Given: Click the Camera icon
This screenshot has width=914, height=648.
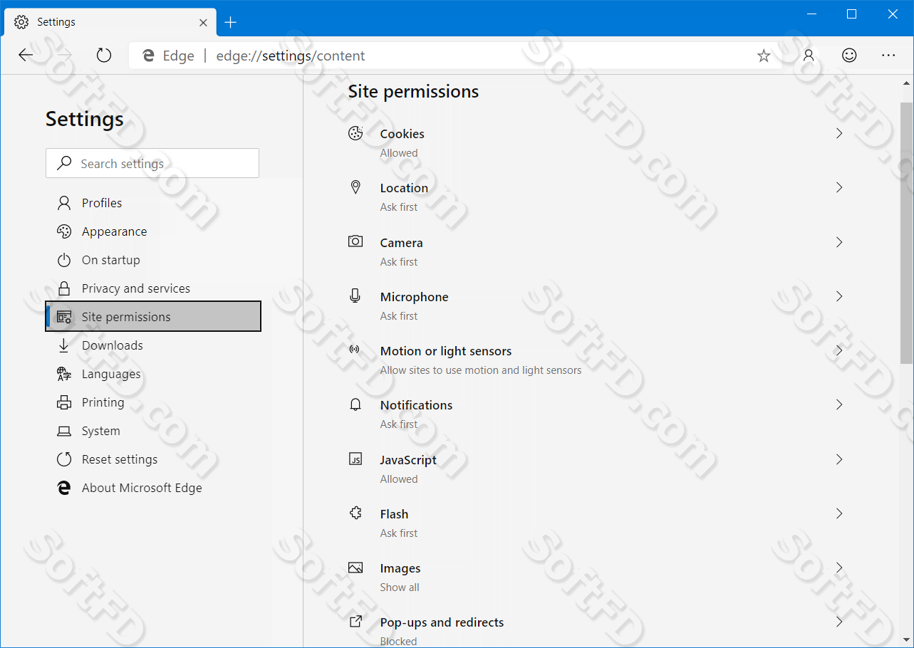Looking at the screenshot, I should [x=355, y=241].
